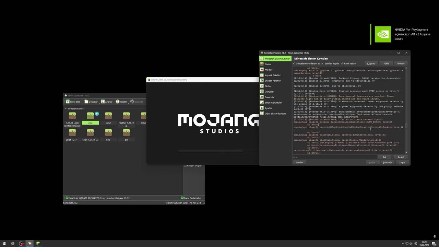Click the Mojang loading progress bar

218,150
